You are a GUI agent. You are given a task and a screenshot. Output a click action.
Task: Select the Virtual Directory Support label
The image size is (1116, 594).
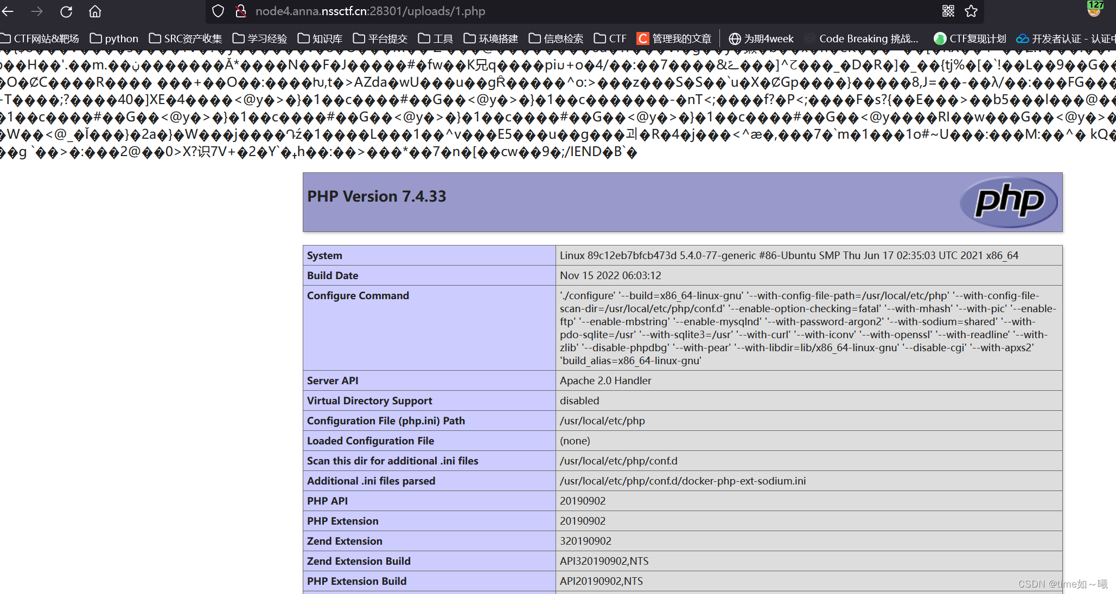369,401
